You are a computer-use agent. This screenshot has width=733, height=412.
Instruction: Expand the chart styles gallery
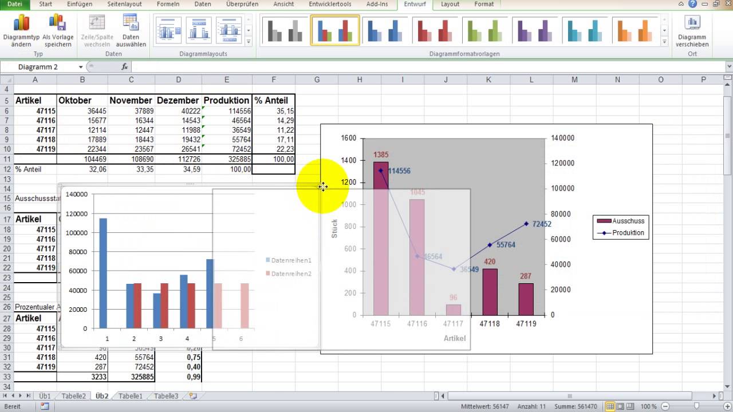[664, 41]
